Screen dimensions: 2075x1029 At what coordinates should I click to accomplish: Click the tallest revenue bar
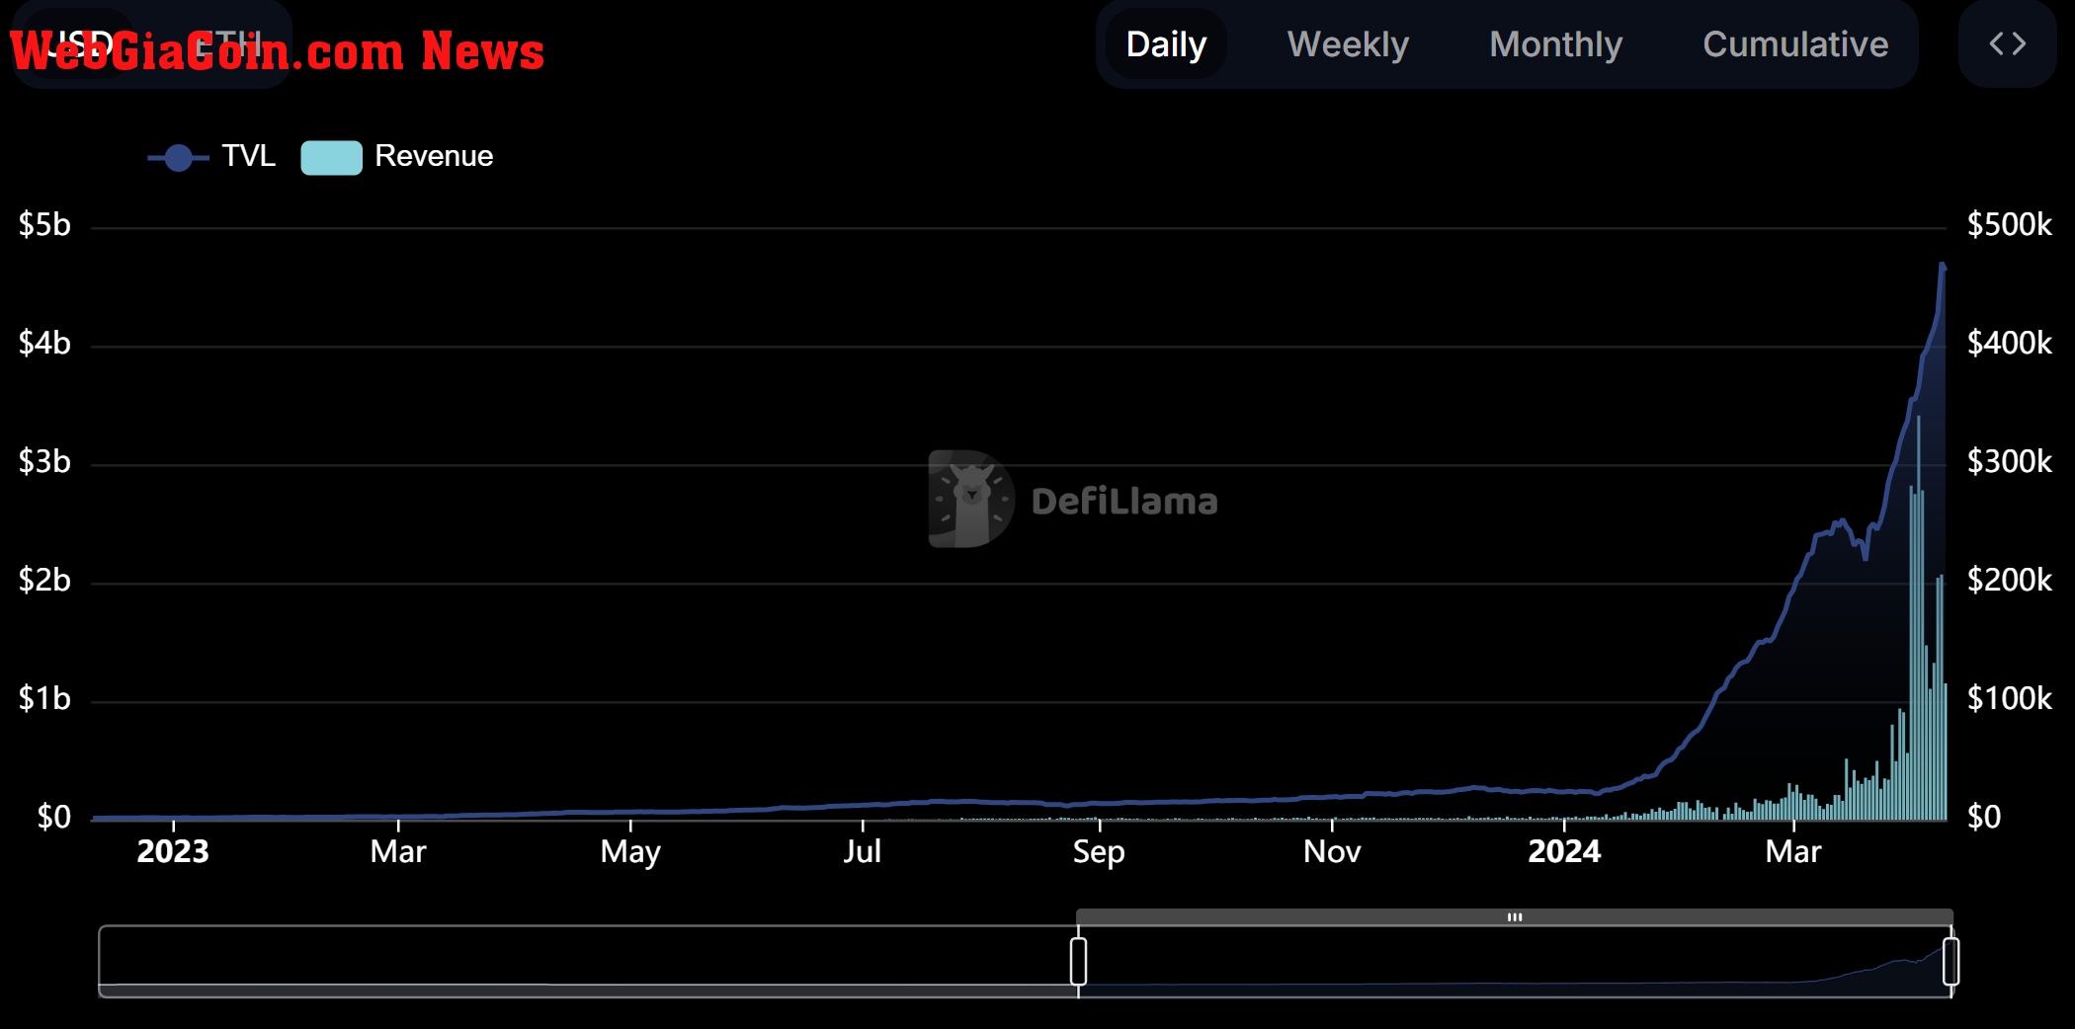coord(1919,618)
